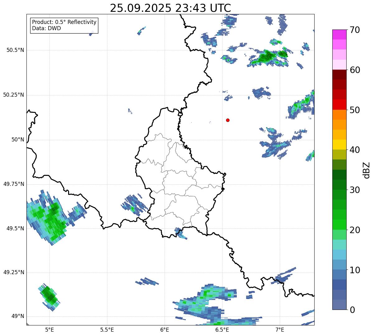This screenshot has width=374, height=336.
Task: Click the 49°N latitude label
Action: [x=18, y=316]
